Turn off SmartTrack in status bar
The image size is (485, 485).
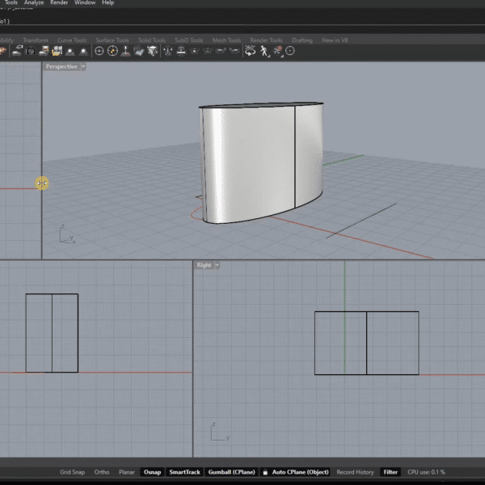[x=184, y=472]
